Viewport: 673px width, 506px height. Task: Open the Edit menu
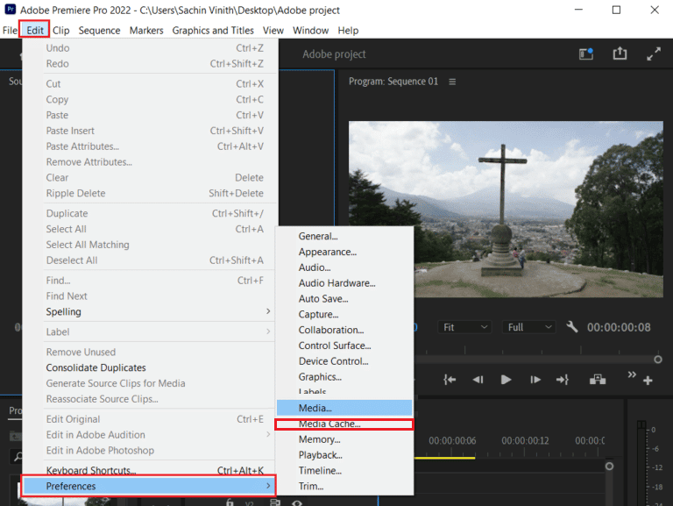tap(35, 31)
